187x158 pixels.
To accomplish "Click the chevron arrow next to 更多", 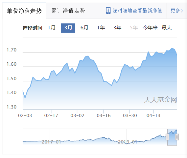I will 182,11.
